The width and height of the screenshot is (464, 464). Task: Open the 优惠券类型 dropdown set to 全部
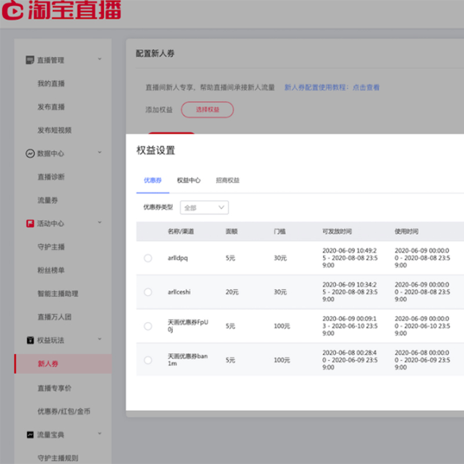[x=204, y=208]
